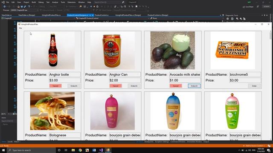Close the ProductControl.Designer.cs tab
This screenshot has width=273, height=153.
click(93, 15)
